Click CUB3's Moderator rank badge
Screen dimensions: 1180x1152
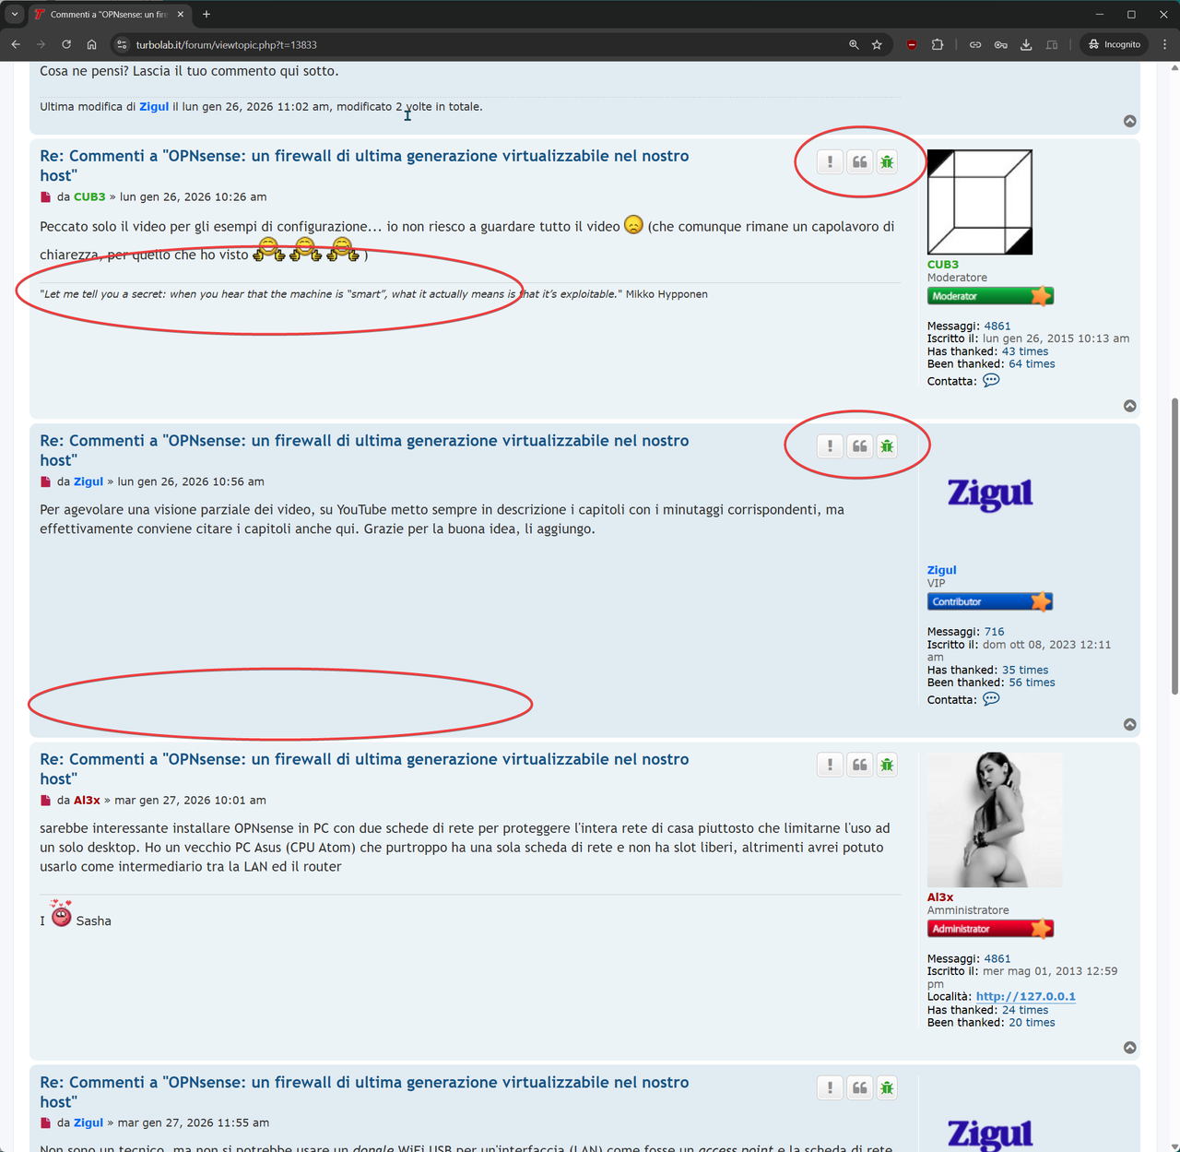[x=990, y=296]
